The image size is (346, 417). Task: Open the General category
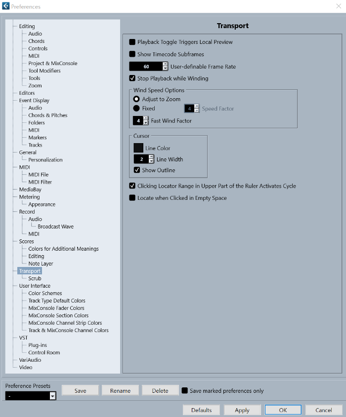[28, 152]
